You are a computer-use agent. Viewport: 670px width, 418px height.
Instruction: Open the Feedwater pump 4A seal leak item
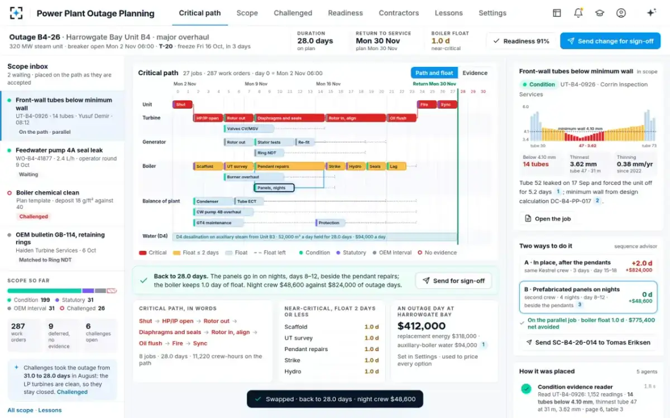coord(62,162)
